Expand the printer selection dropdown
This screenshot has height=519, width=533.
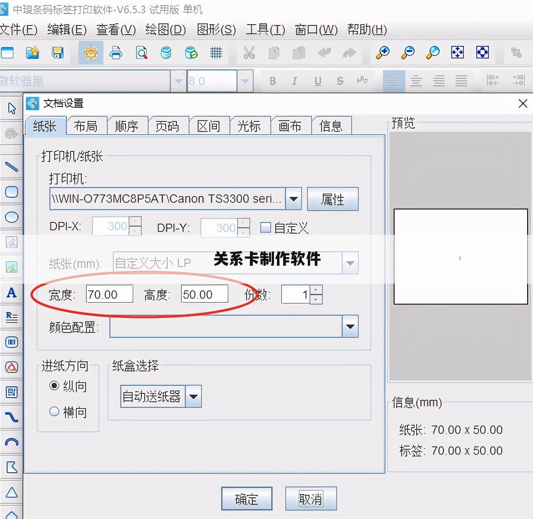[x=293, y=199]
